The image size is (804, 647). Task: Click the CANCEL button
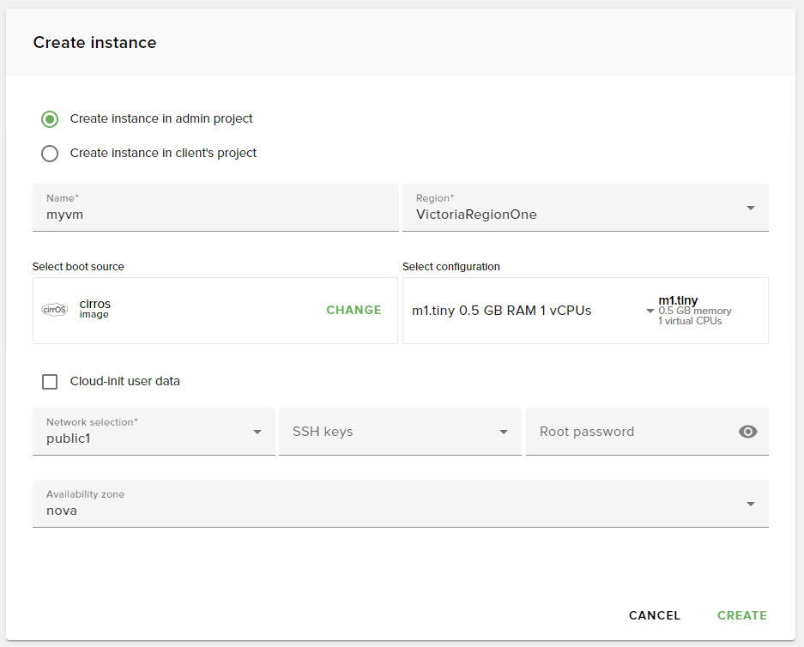click(655, 615)
